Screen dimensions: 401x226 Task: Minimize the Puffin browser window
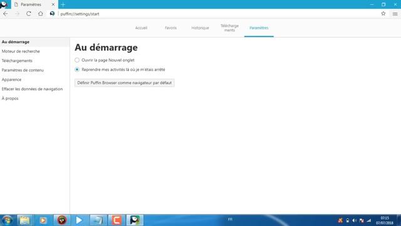[372, 4]
